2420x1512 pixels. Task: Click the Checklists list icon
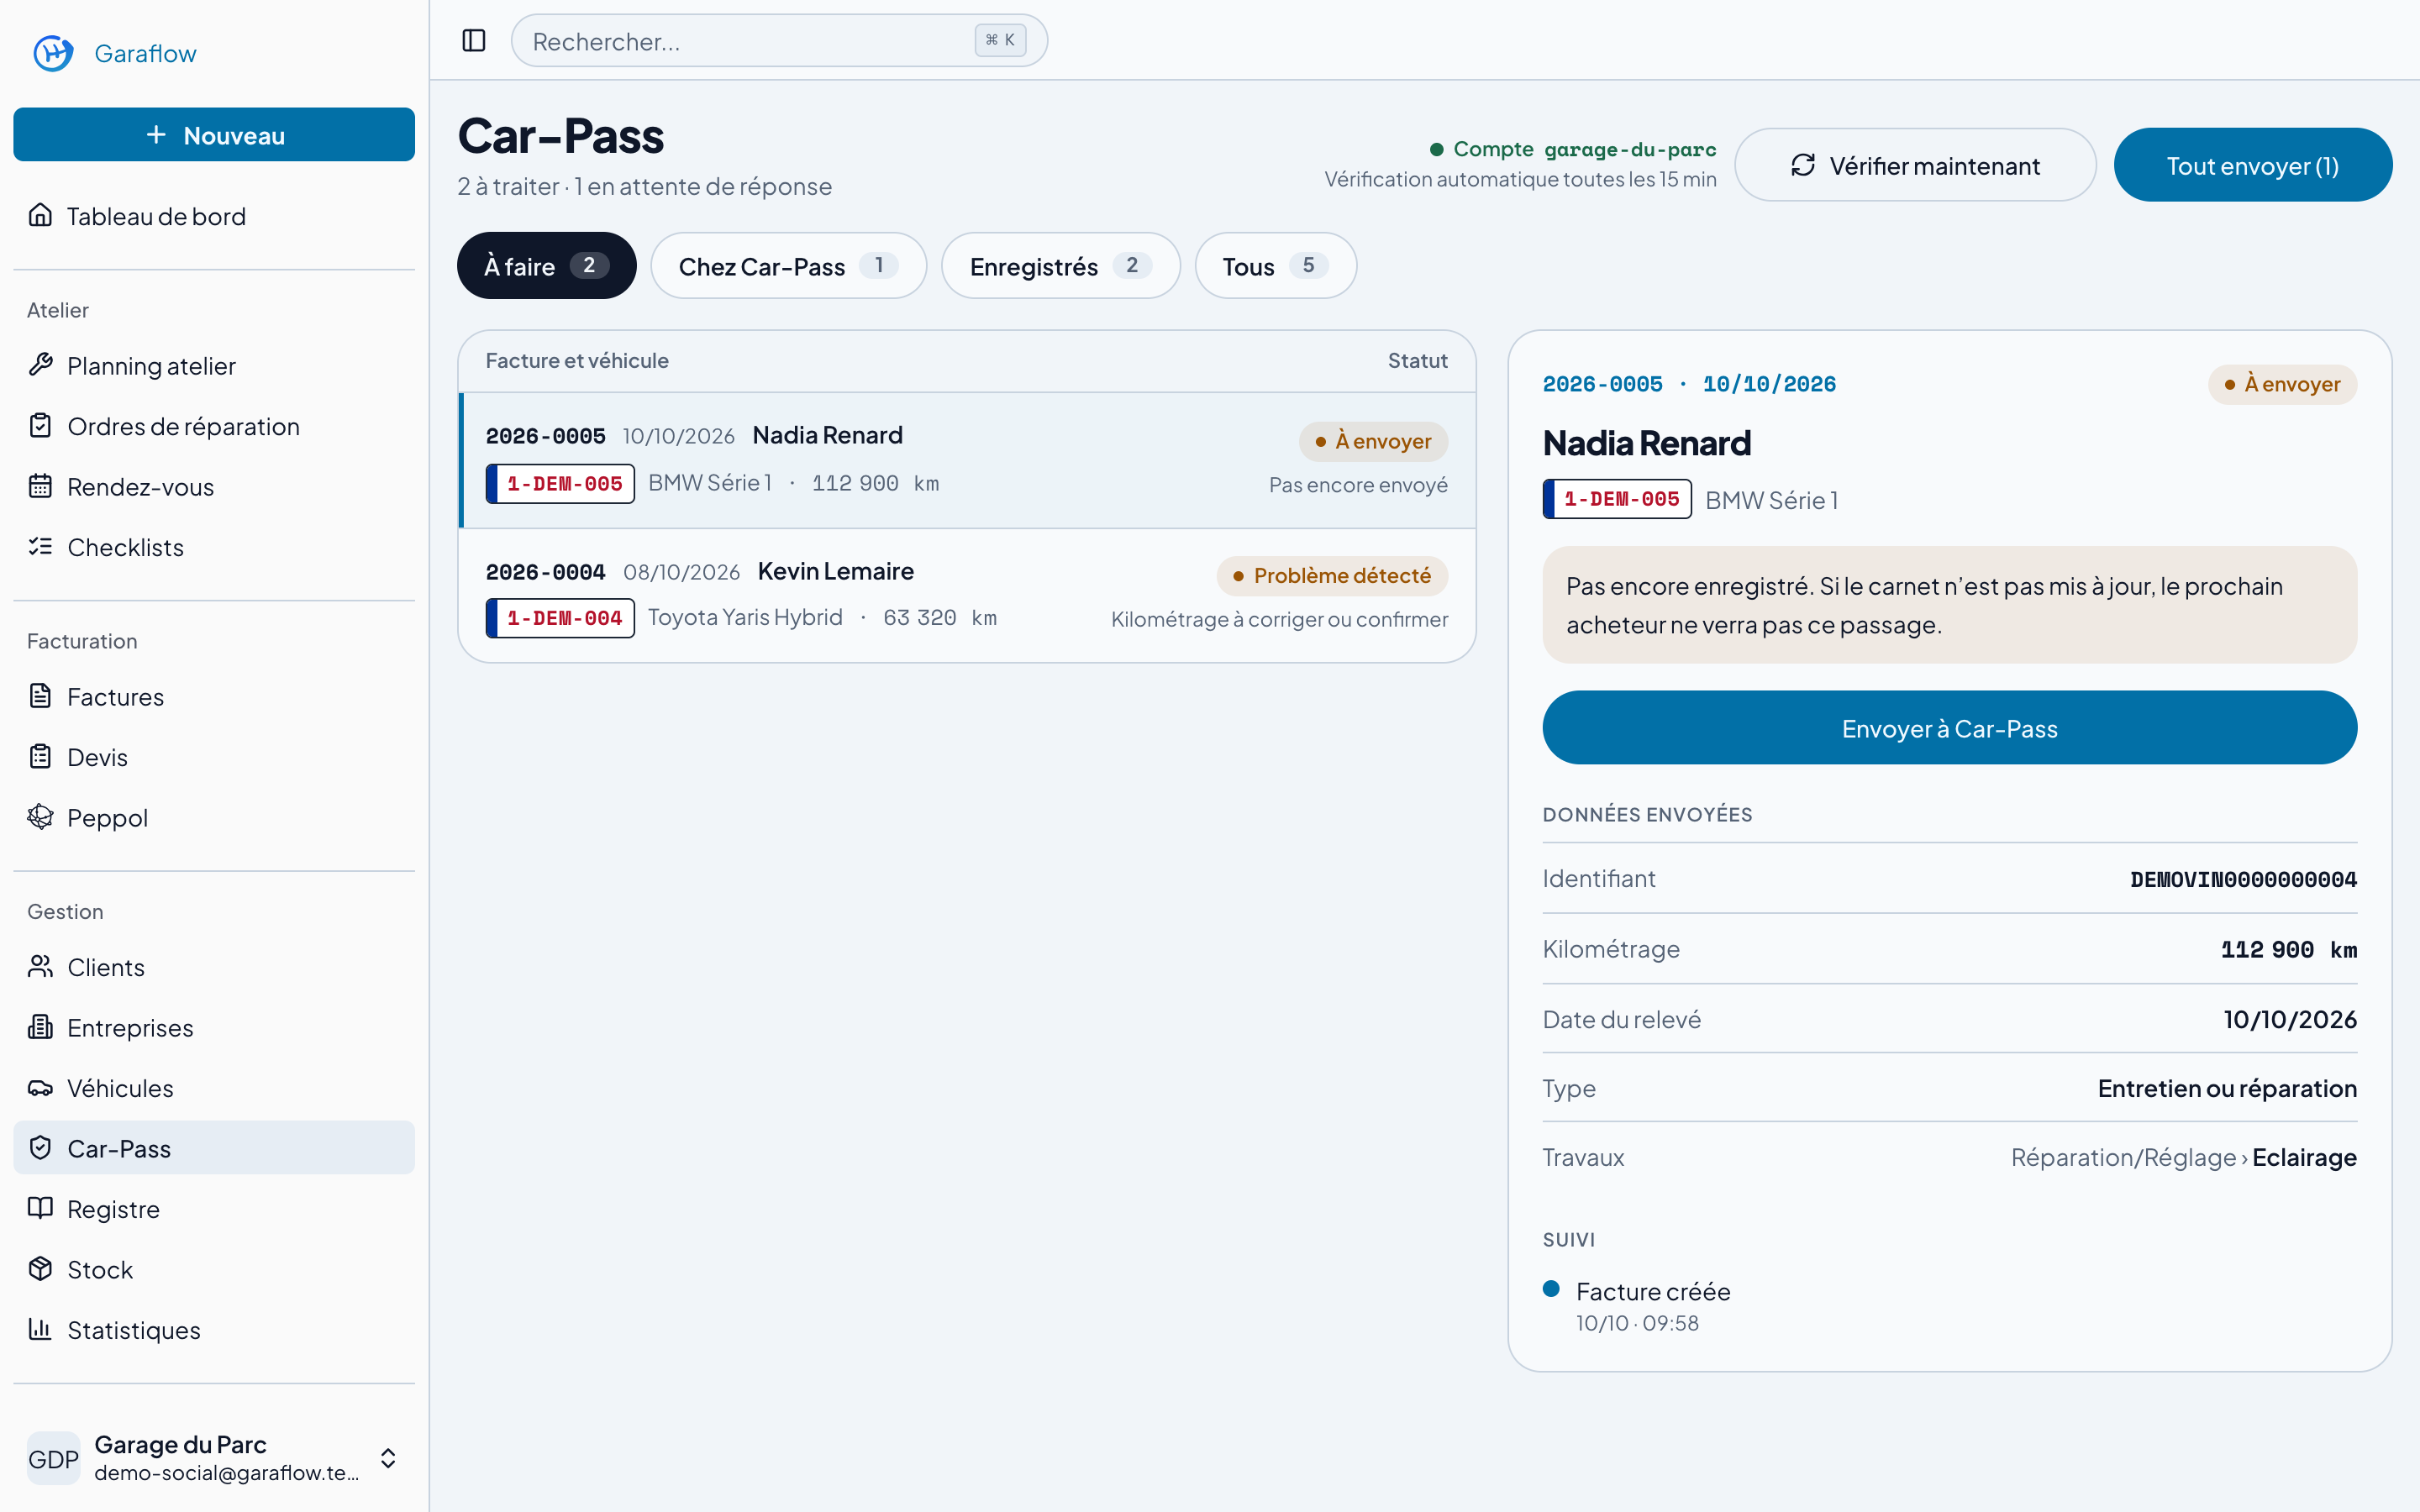(x=40, y=547)
